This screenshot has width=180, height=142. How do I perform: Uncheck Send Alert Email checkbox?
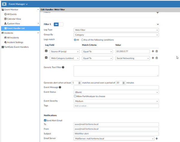(45, 120)
